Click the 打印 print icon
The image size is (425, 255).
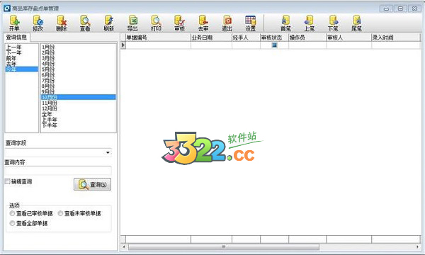(156, 23)
